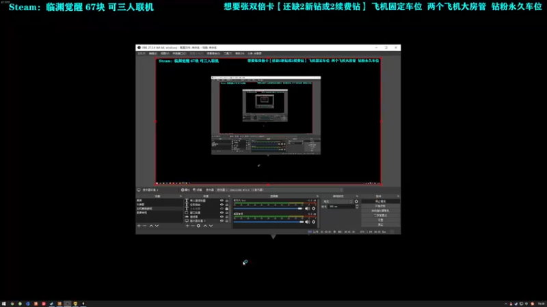Viewport: 547px width, 307px height.
Task: Open the Help menu in OBS
Action: (x=239, y=54)
